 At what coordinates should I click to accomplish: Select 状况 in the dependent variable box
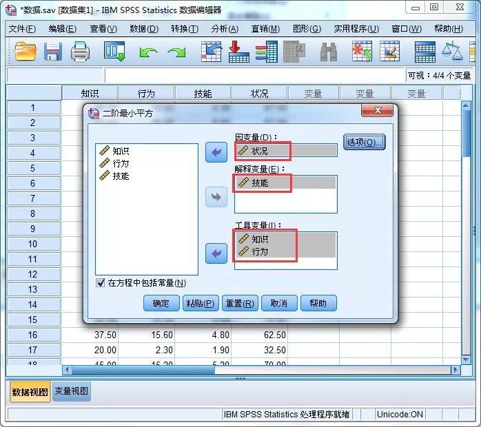286,151
